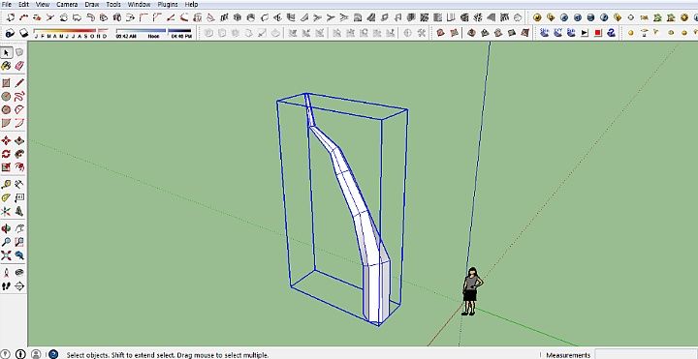Open the Help menu
The width and height of the screenshot is (698, 359).
point(191,5)
